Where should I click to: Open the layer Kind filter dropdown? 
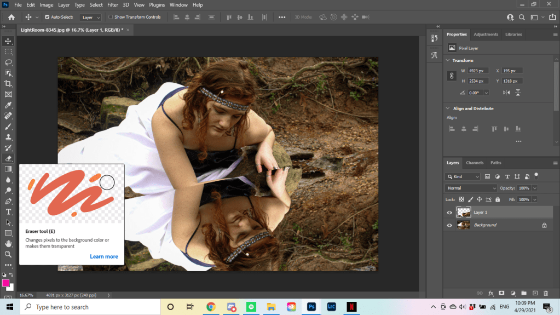[x=463, y=176]
